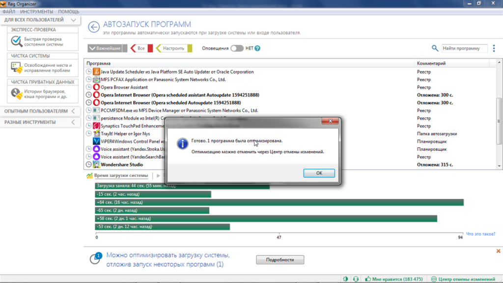Click the search magnifier icon

(435, 48)
